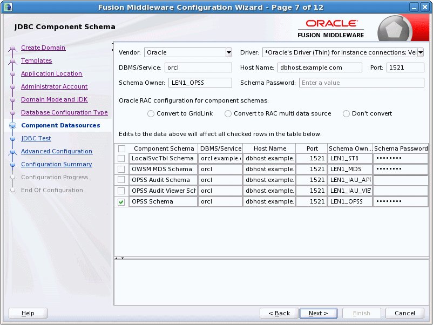Click the orcl.example DBMS/Service cell
This screenshot has width=433, height=325.
point(220,159)
